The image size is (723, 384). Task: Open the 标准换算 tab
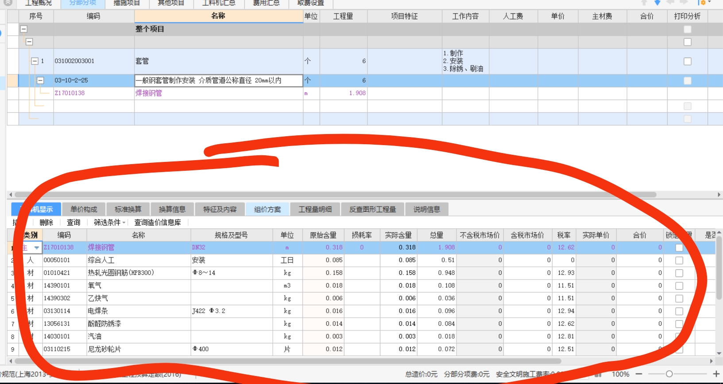pyautogui.click(x=128, y=209)
